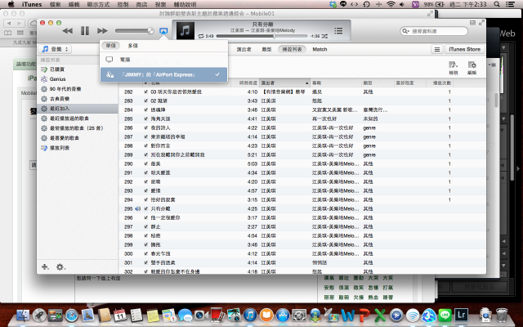523x327 pixels.
Task: Switch AirPlay popup to 多個 tab
Action: pyautogui.click(x=132, y=46)
